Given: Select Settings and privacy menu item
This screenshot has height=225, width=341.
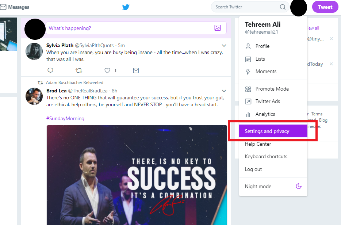Looking at the screenshot, I should point(273,131).
